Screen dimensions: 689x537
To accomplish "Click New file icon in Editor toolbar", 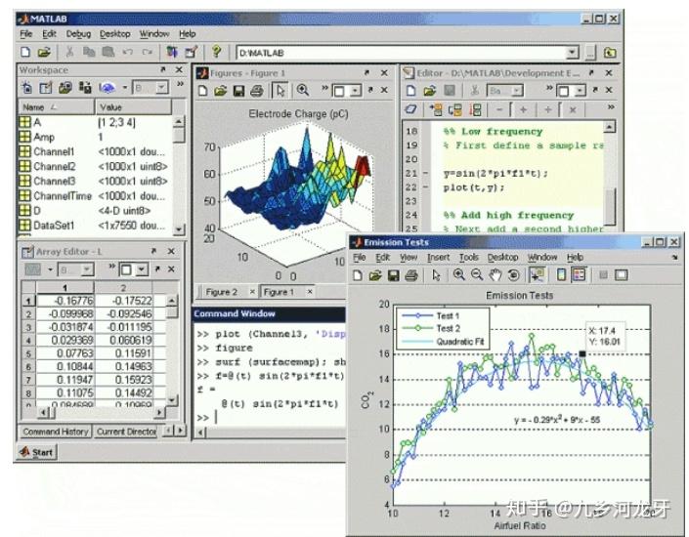I will pos(410,91).
